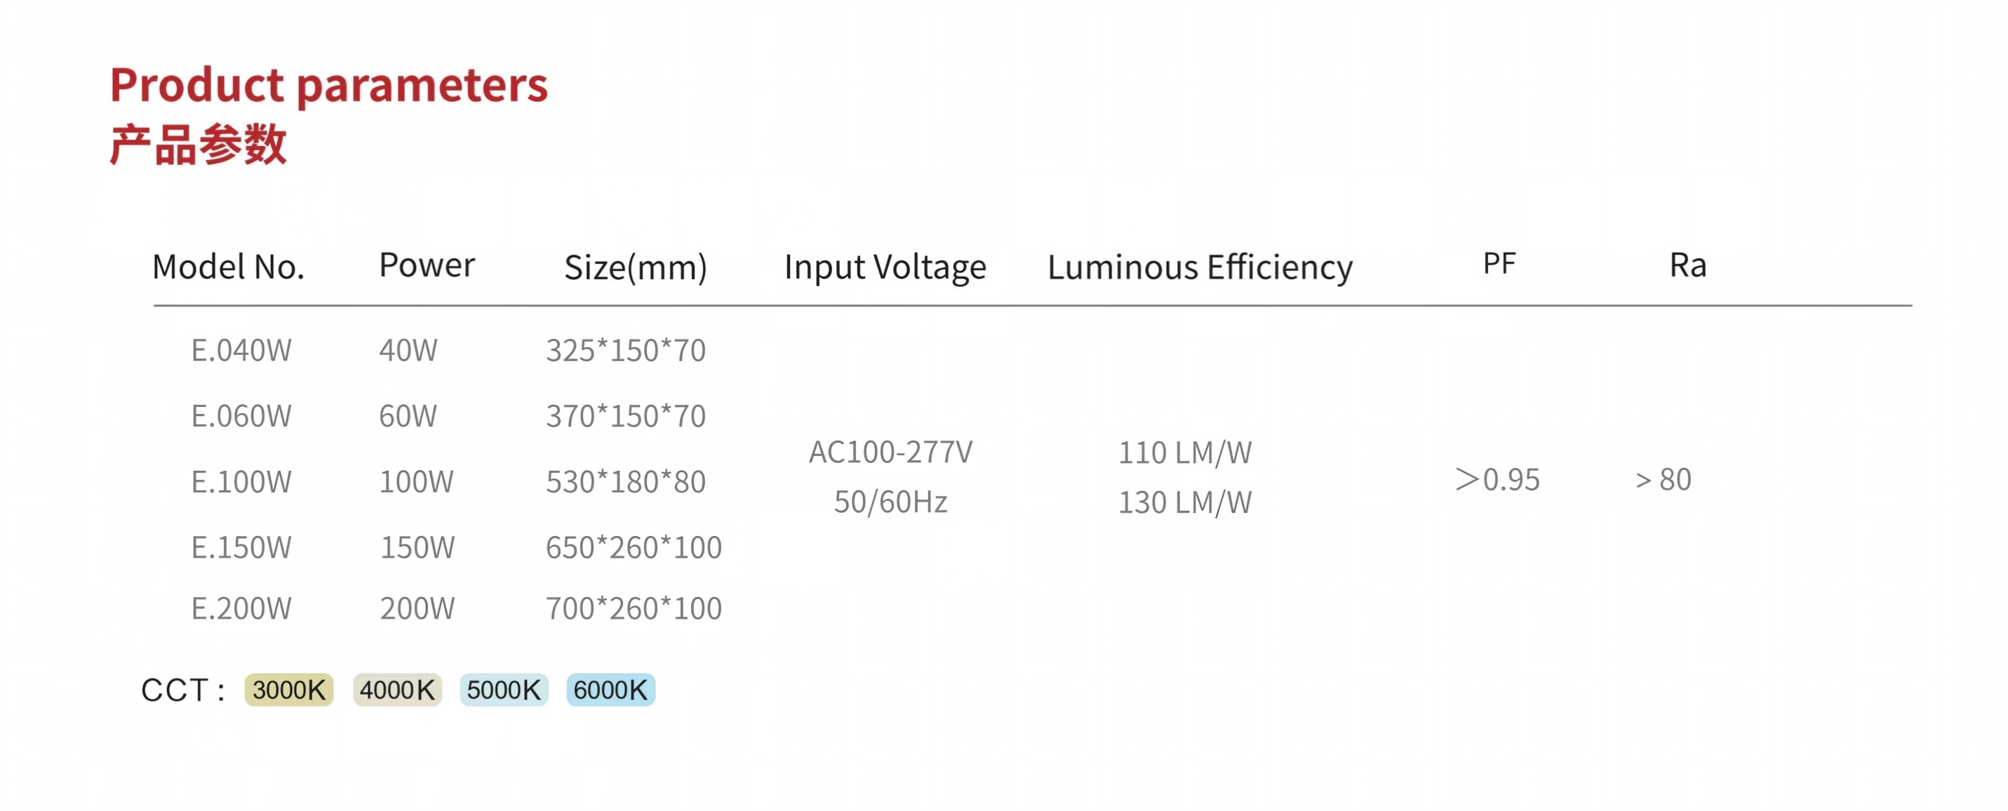The height and width of the screenshot is (811, 2008).
Task: Select the 4000K CCT badge
Action: pyautogui.click(x=397, y=690)
